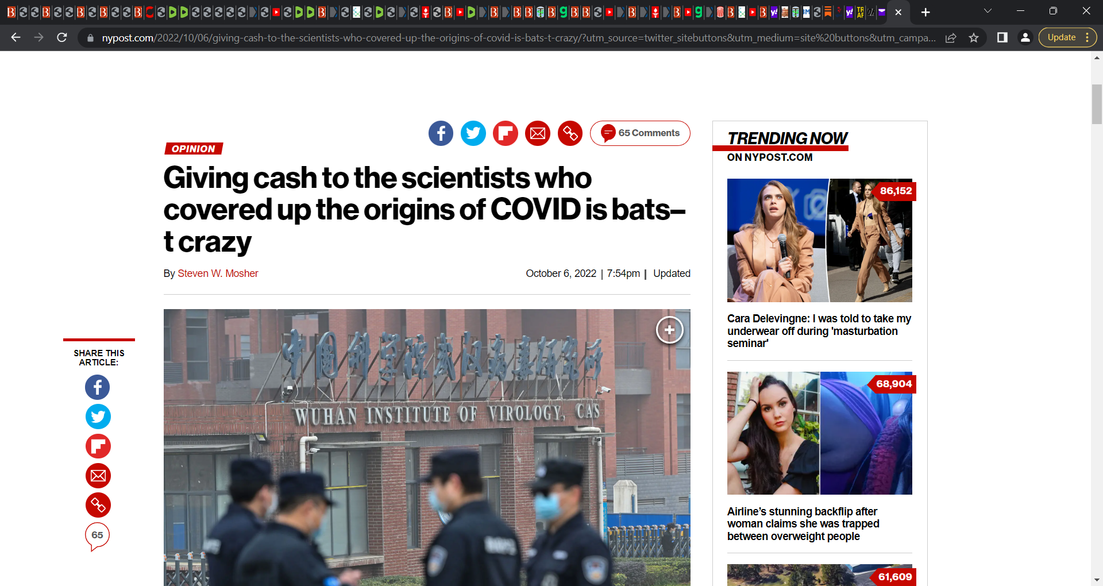Image resolution: width=1103 pixels, height=586 pixels.
Task: Open Chrome menu from Update button
Action: coord(1068,38)
